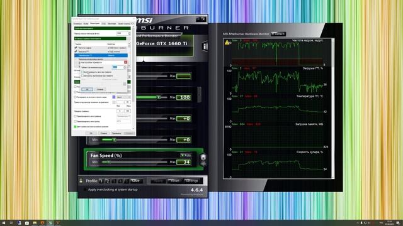Click Cancel in the alarm settings popup
This screenshot has height=226, width=403.
(99, 89)
